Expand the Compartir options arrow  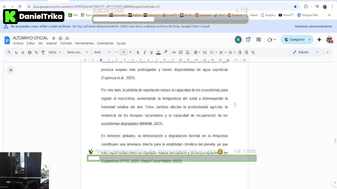coord(310,40)
